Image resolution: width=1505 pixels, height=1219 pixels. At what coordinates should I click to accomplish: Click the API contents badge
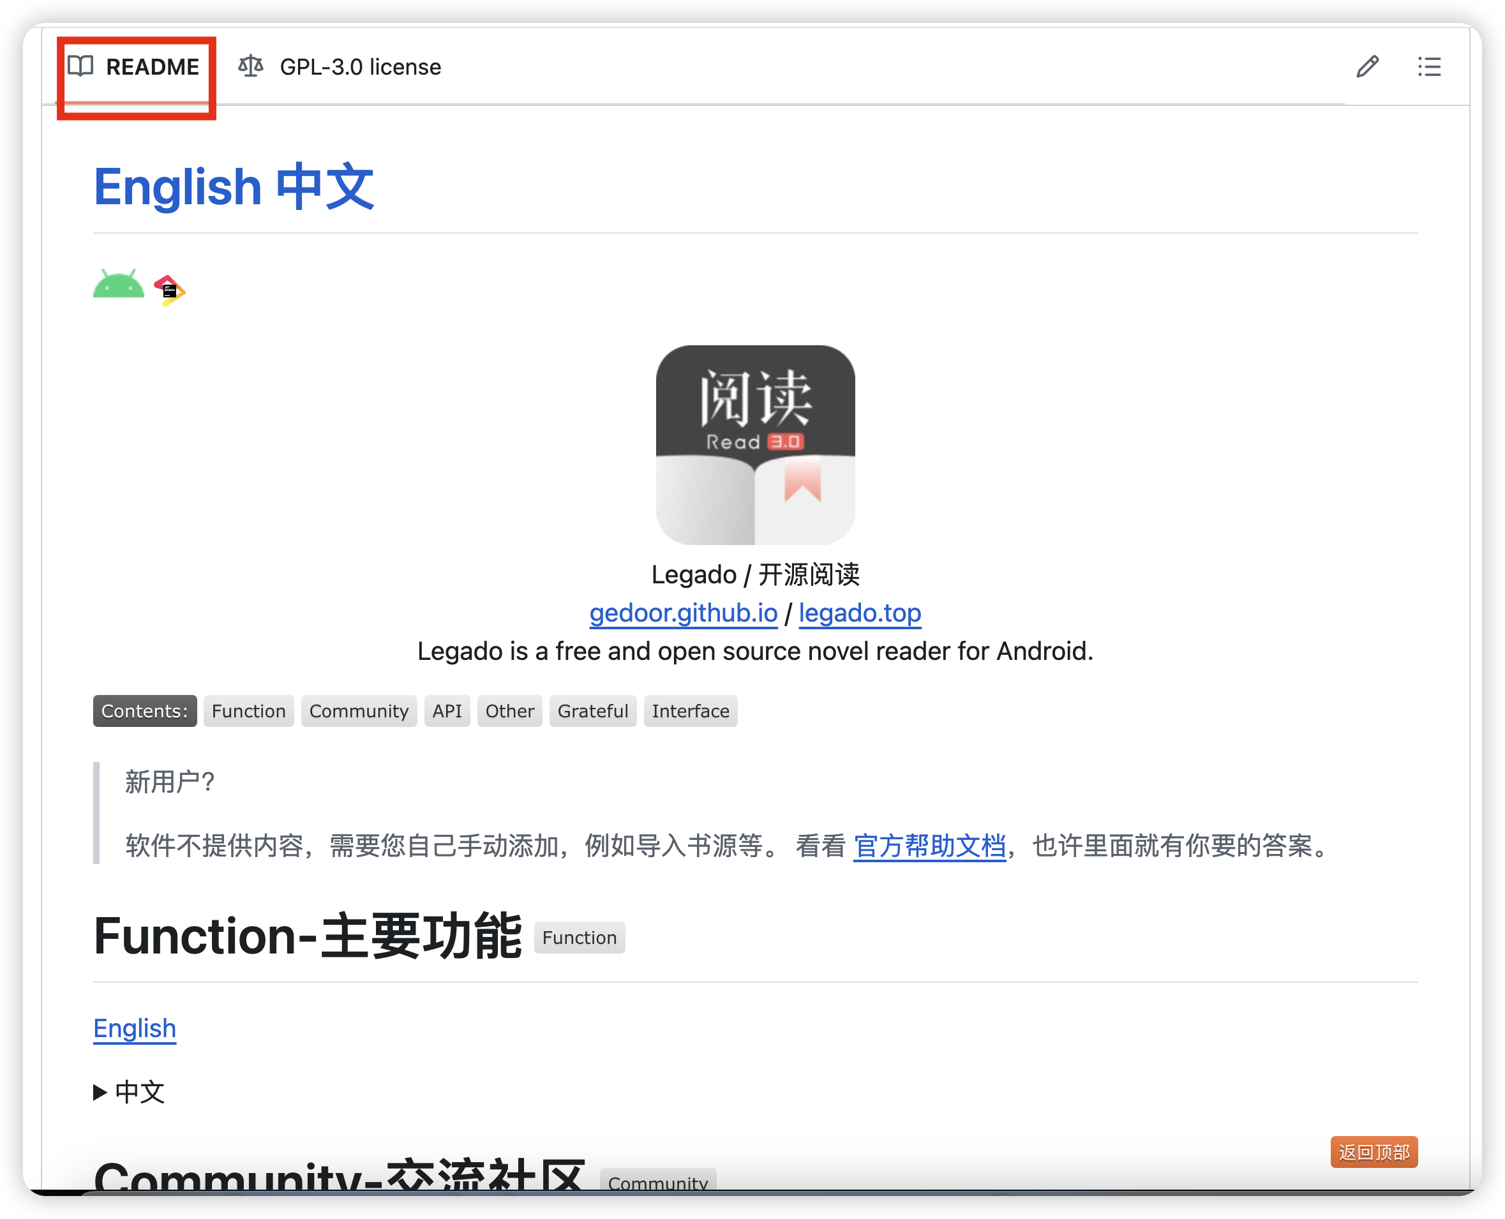click(447, 710)
